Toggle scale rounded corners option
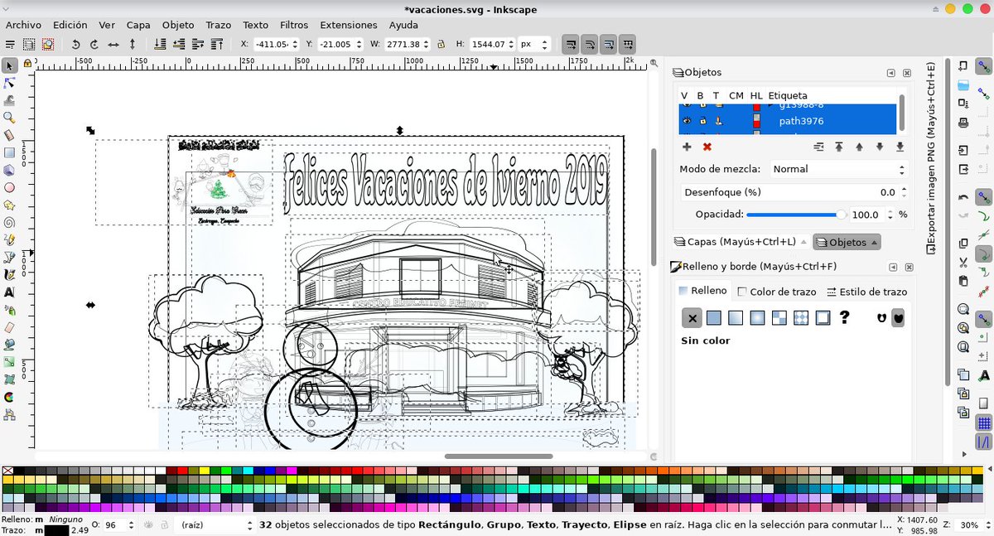Viewport: 994px width, 536px height. point(589,44)
